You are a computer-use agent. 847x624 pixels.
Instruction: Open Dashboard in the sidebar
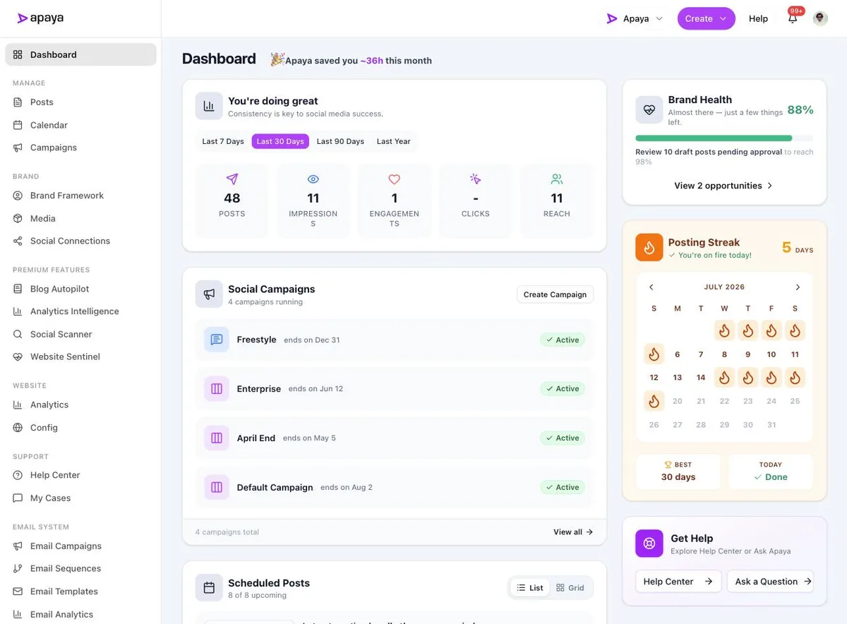[x=80, y=54]
